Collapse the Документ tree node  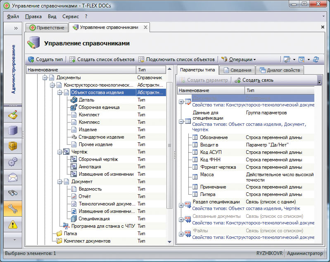pyautogui.click(x=60, y=182)
